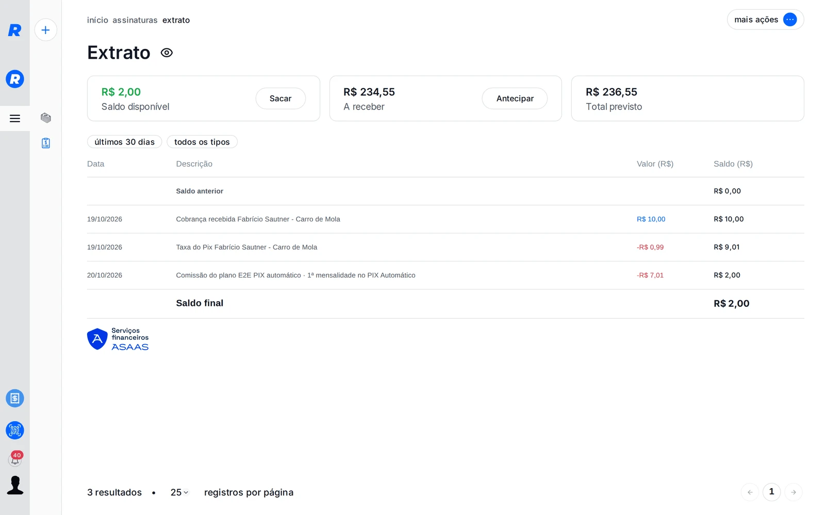Image resolution: width=825 pixels, height=515 pixels.
Task: Open the stacked layers icon in sidebar
Action: click(46, 118)
